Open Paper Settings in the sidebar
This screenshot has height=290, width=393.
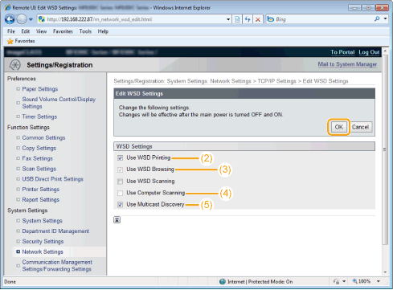coord(40,89)
